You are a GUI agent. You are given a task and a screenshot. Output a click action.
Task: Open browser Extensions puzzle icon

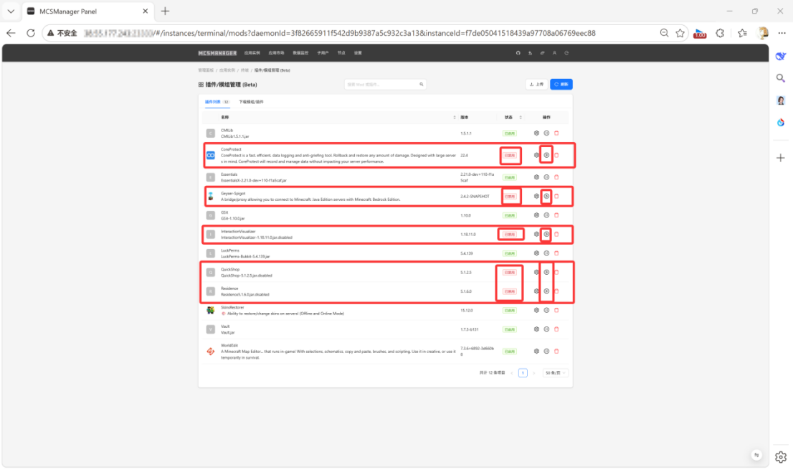[720, 33]
